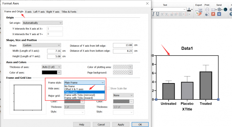232x127 pixels.
Task: Click the Print icon in toolbar
Action: pos(207,10)
